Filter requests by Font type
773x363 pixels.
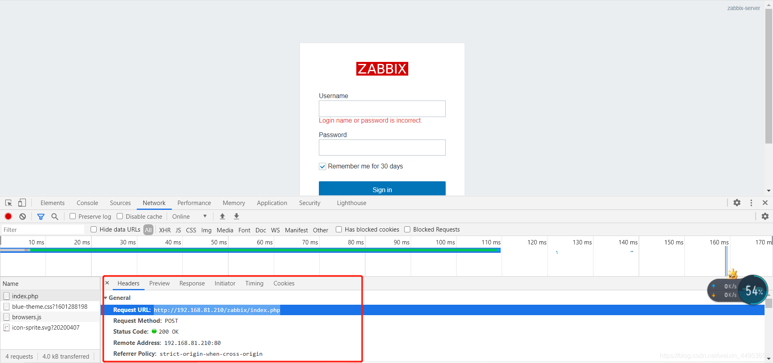[244, 230]
